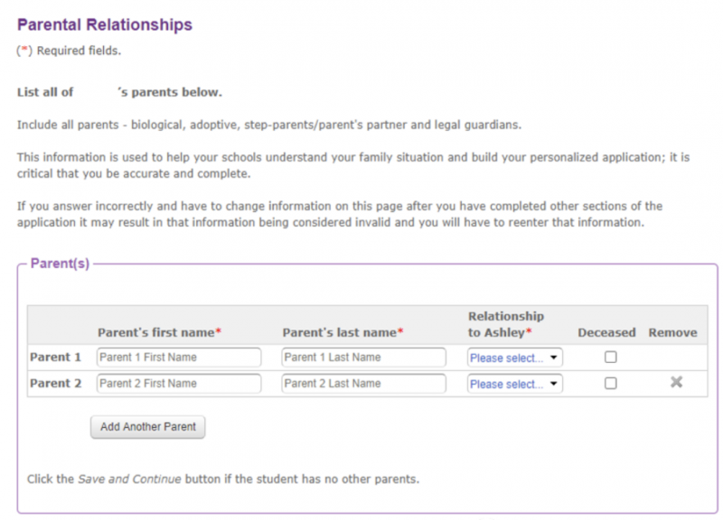Viewport: 723px width, 520px height.
Task: Click the Add Another Parent button
Action: pos(147,427)
